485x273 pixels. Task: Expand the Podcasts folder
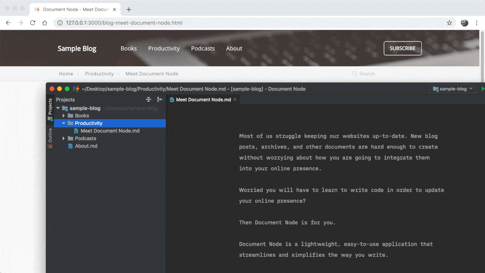pyautogui.click(x=64, y=139)
